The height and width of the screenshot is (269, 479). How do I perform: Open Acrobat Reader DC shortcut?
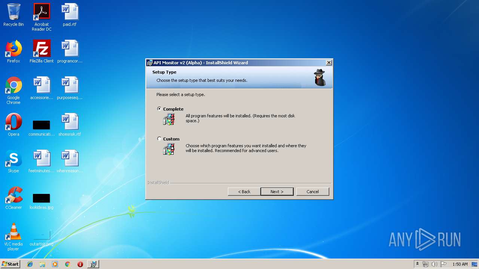[42, 17]
